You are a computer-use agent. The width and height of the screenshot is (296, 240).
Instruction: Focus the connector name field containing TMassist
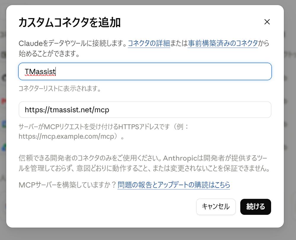(145, 72)
